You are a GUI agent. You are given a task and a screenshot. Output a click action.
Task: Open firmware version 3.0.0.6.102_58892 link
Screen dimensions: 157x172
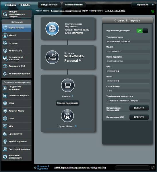pyautogui.click(x=115, y=11)
